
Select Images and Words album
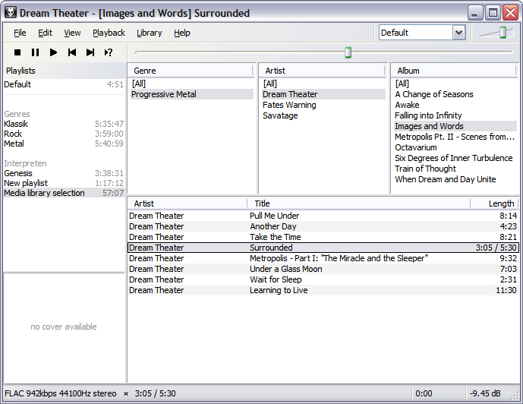pos(455,126)
